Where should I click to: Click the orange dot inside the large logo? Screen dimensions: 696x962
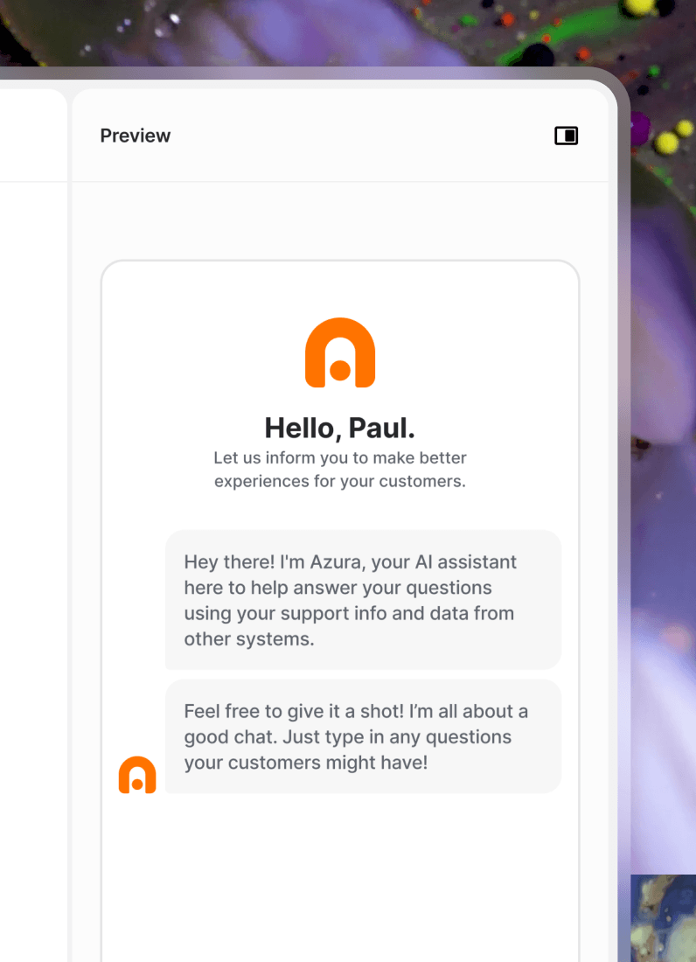pyautogui.click(x=340, y=370)
